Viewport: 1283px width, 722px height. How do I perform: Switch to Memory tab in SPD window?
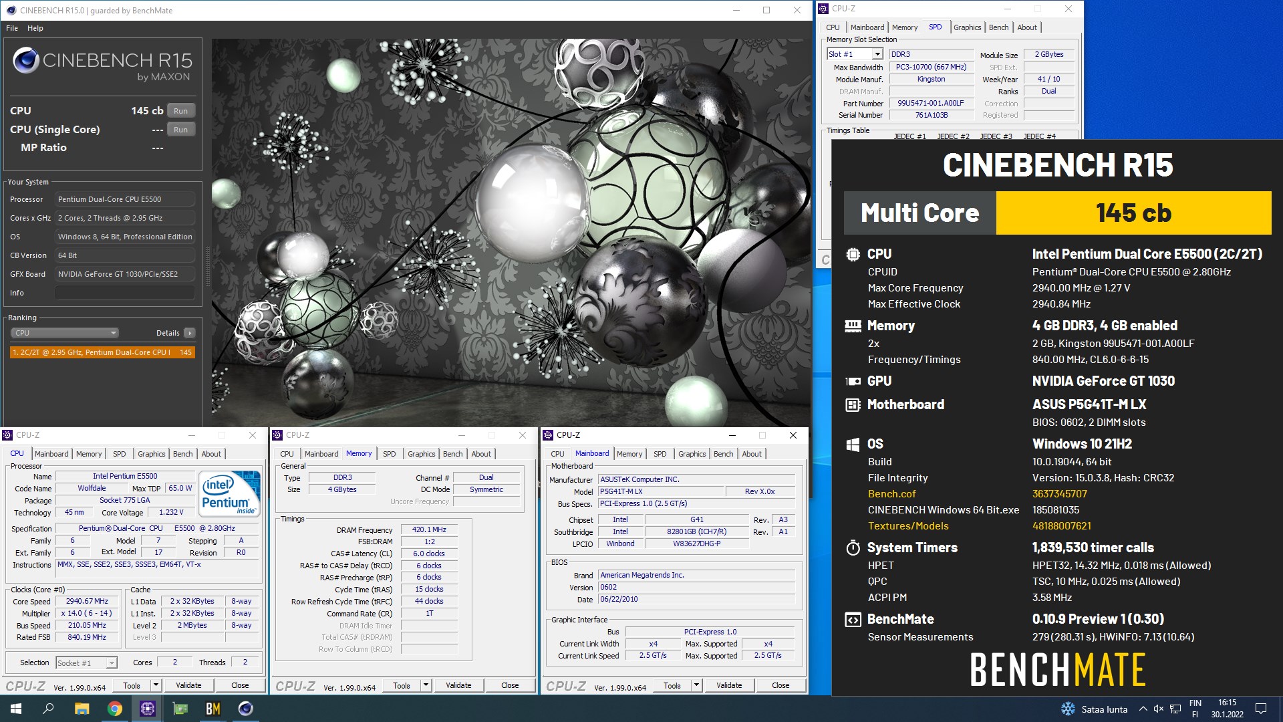905,27
